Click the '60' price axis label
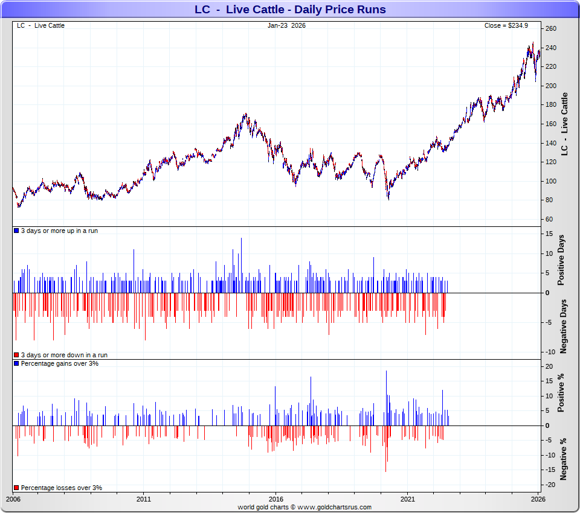Screen dimensions: 580x513 (x=549, y=219)
